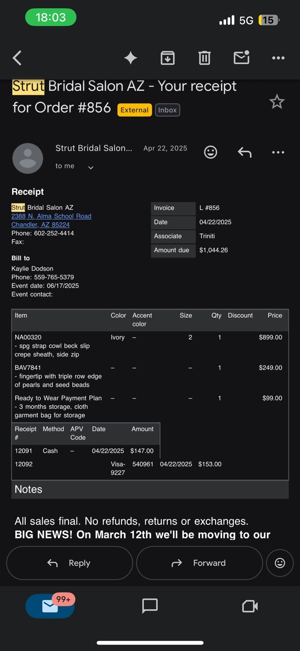Screen dimensions: 300x651
Task: Mark email as unread
Action: (242, 57)
